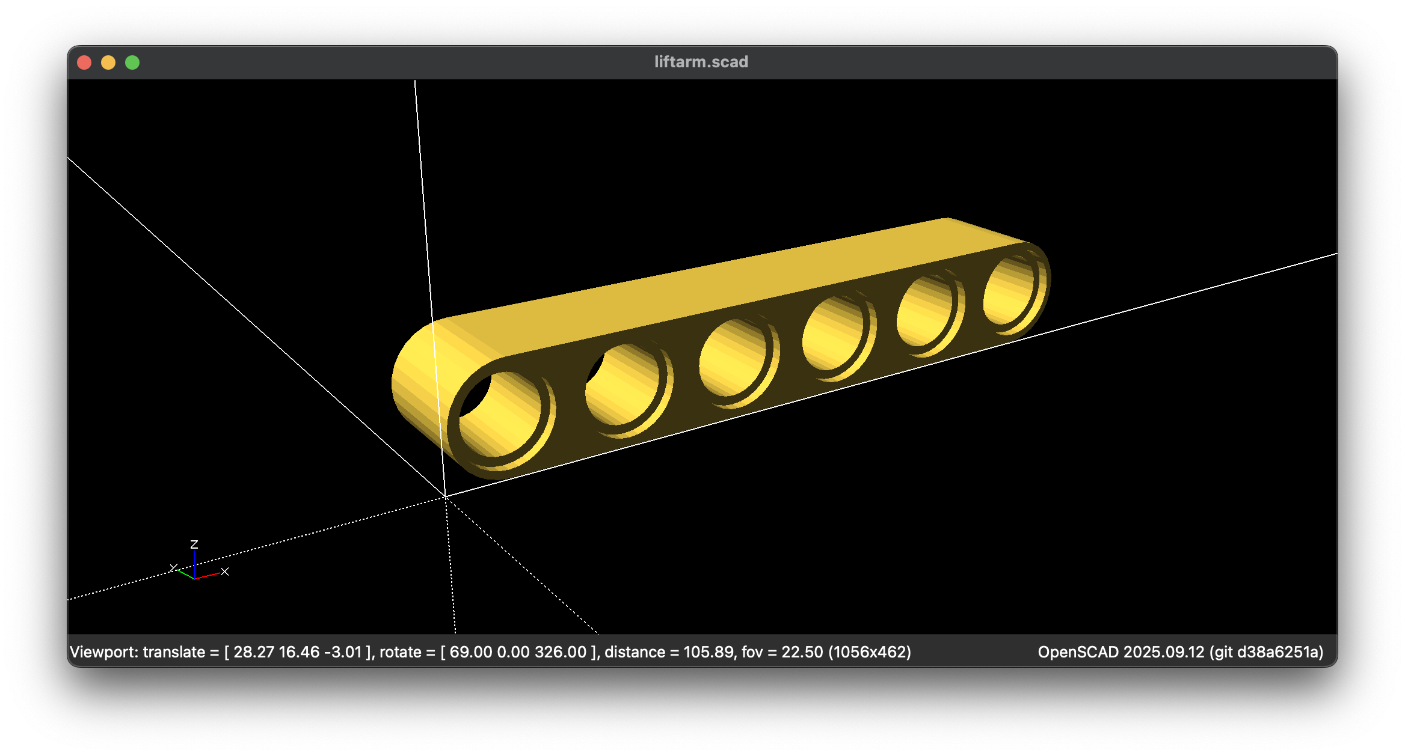
Task: Click the second hole from the left
Action: pos(623,386)
